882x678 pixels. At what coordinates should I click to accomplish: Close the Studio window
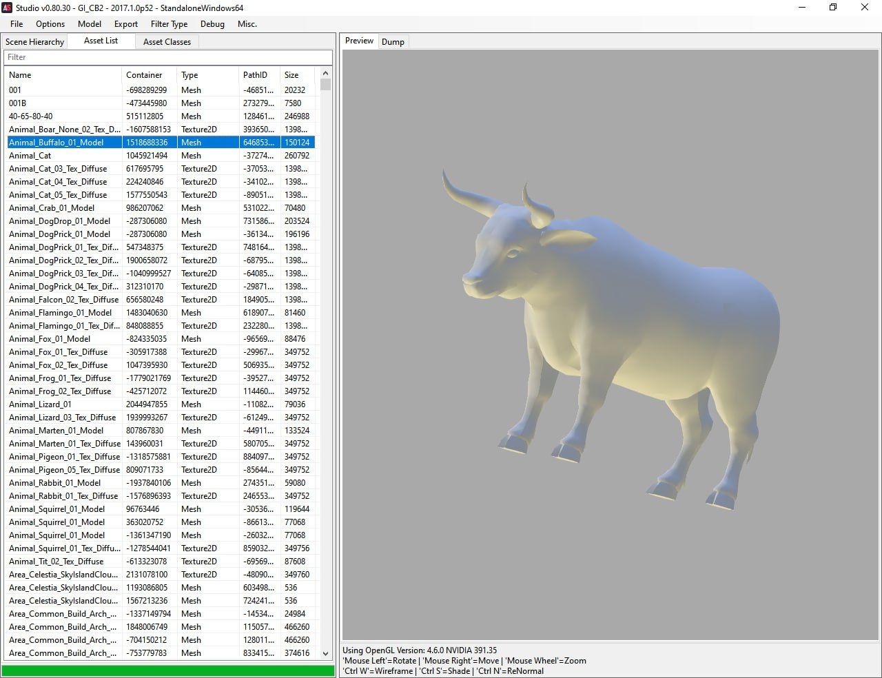(x=865, y=8)
